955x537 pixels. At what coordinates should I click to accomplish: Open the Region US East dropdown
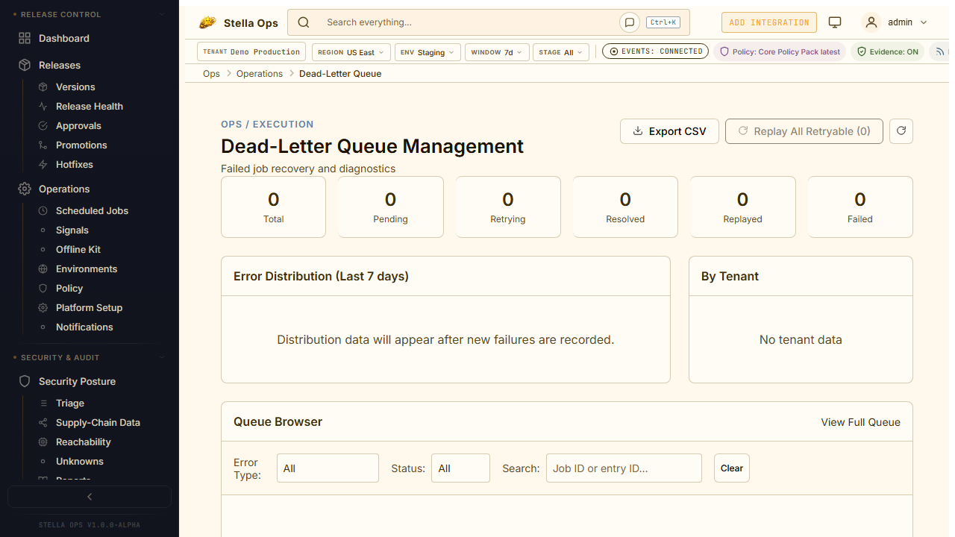(351, 52)
